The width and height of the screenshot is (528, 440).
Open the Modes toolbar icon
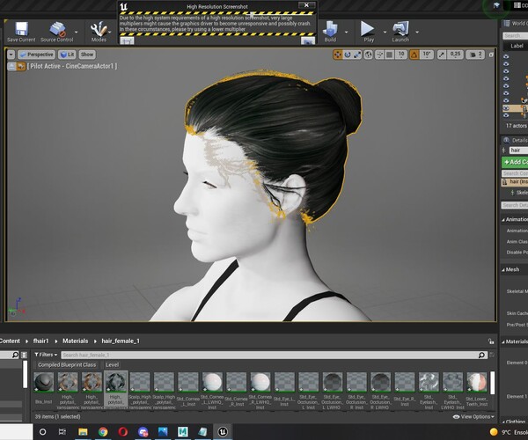(x=99, y=32)
